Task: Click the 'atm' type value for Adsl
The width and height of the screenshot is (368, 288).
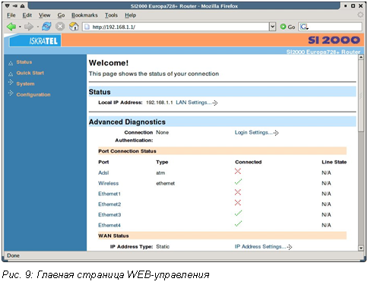Action: tap(160, 173)
